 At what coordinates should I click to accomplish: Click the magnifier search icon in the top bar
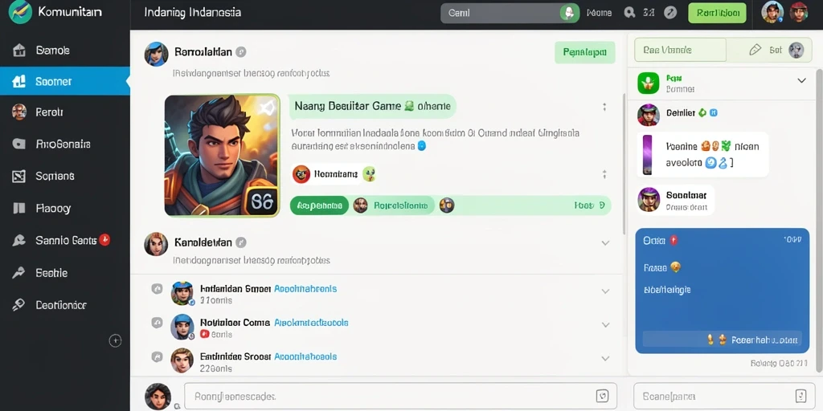pos(629,13)
